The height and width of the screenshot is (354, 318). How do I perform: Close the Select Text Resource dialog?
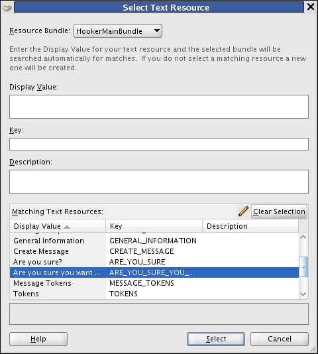[x=311, y=7]
